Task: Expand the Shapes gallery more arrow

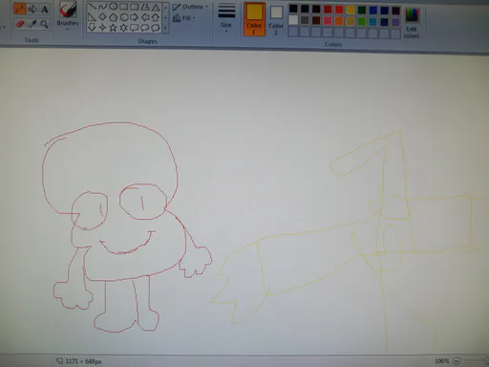Action: coord(165,29)
